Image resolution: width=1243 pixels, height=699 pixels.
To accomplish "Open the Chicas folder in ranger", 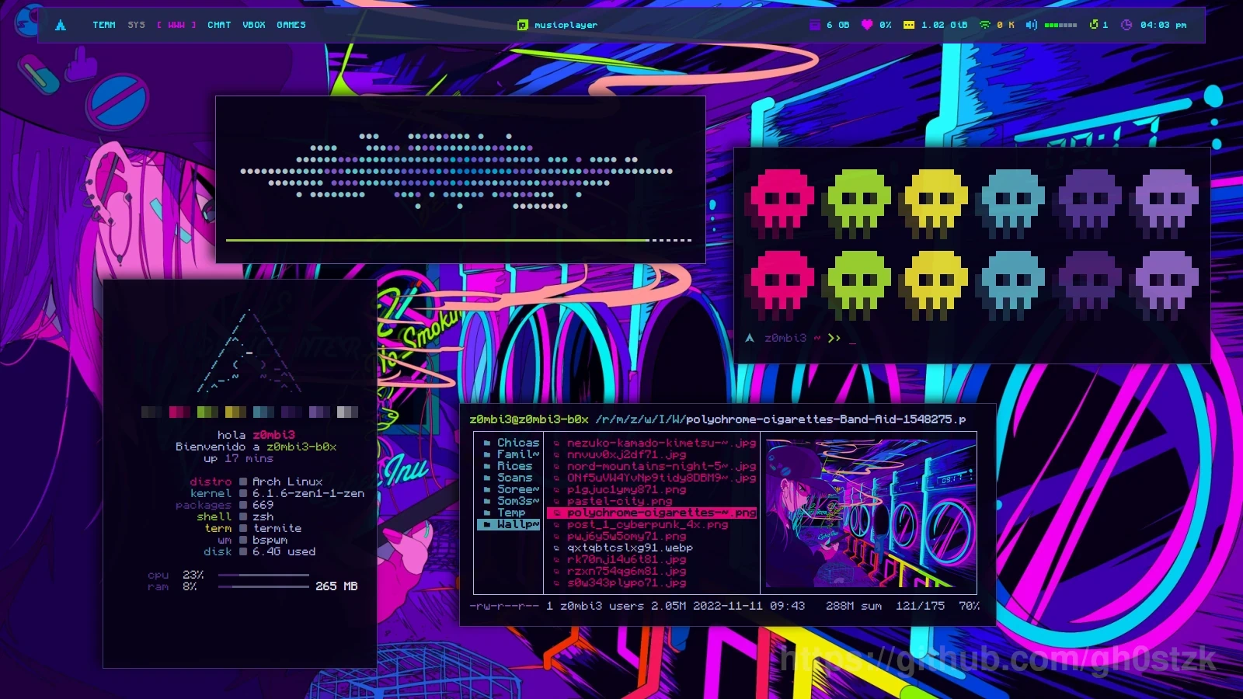I will click(517, 443).
